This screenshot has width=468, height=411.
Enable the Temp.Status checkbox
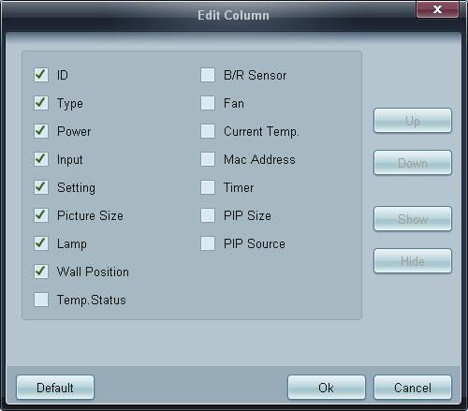tap(41, 300)
